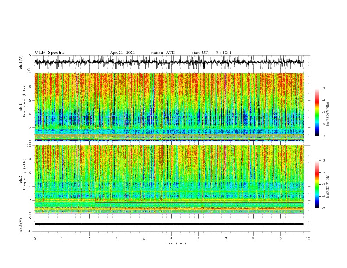Click time axis tick label "7"

tap(226, 239)
